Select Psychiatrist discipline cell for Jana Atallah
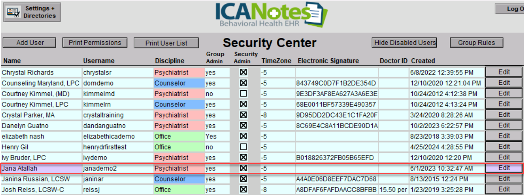Viewport: 524px width, 195px height. [178, 168]
